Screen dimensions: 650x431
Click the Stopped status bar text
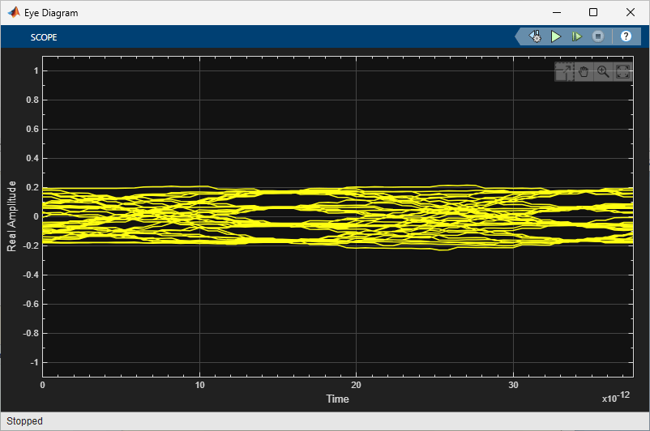[24, 421]
